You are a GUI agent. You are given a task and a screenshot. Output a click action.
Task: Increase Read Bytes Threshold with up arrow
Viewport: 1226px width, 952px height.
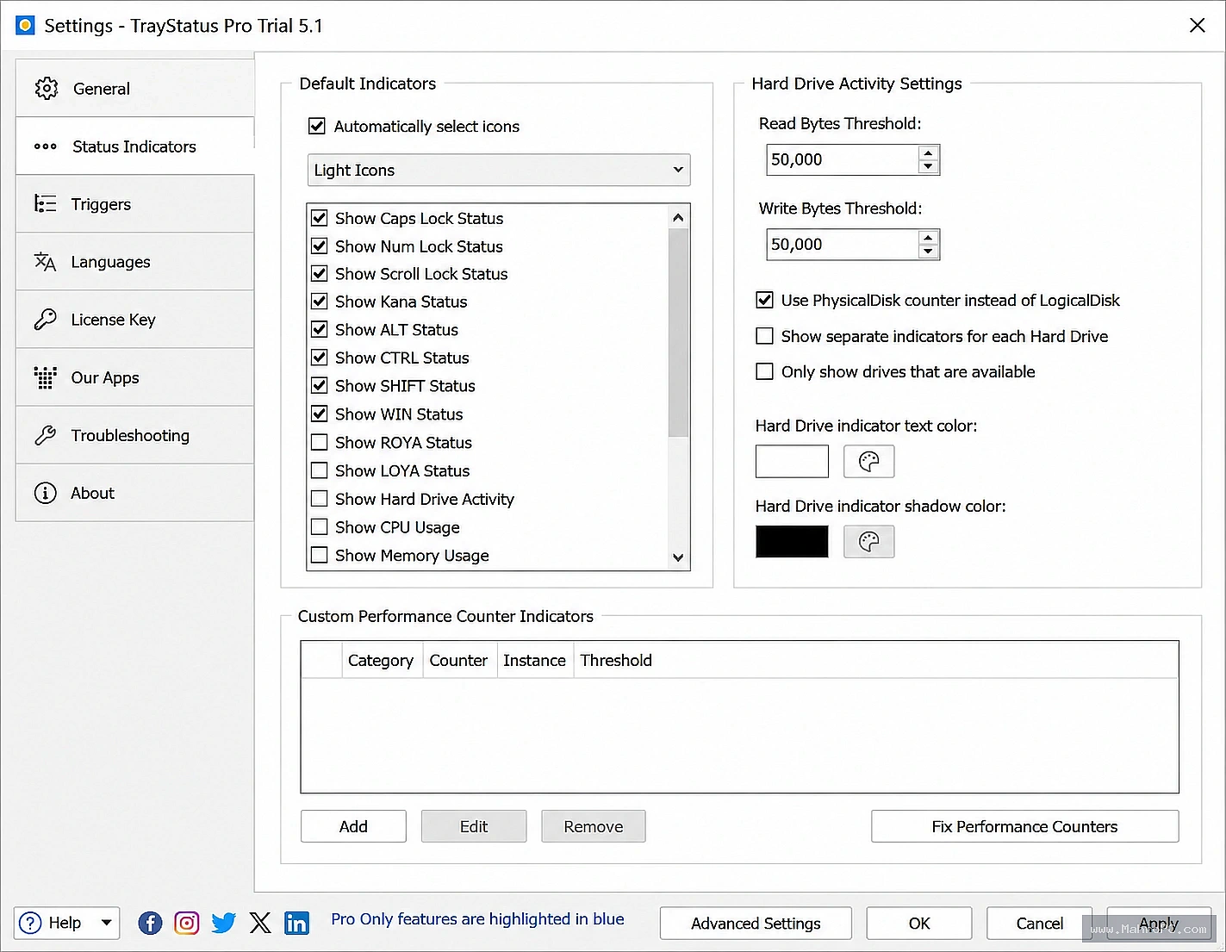(x=928, y=152)
